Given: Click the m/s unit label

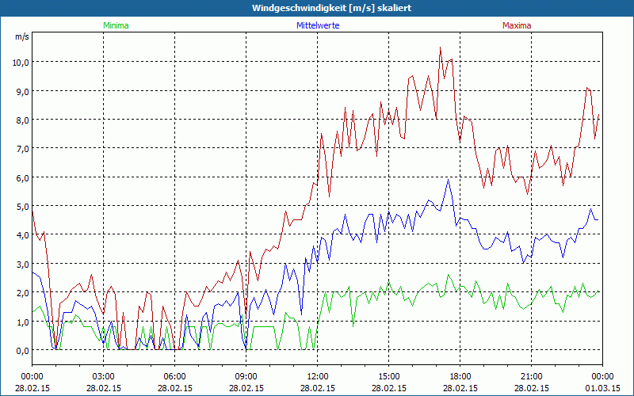Looking at the screenshot, I should [22, 36].
